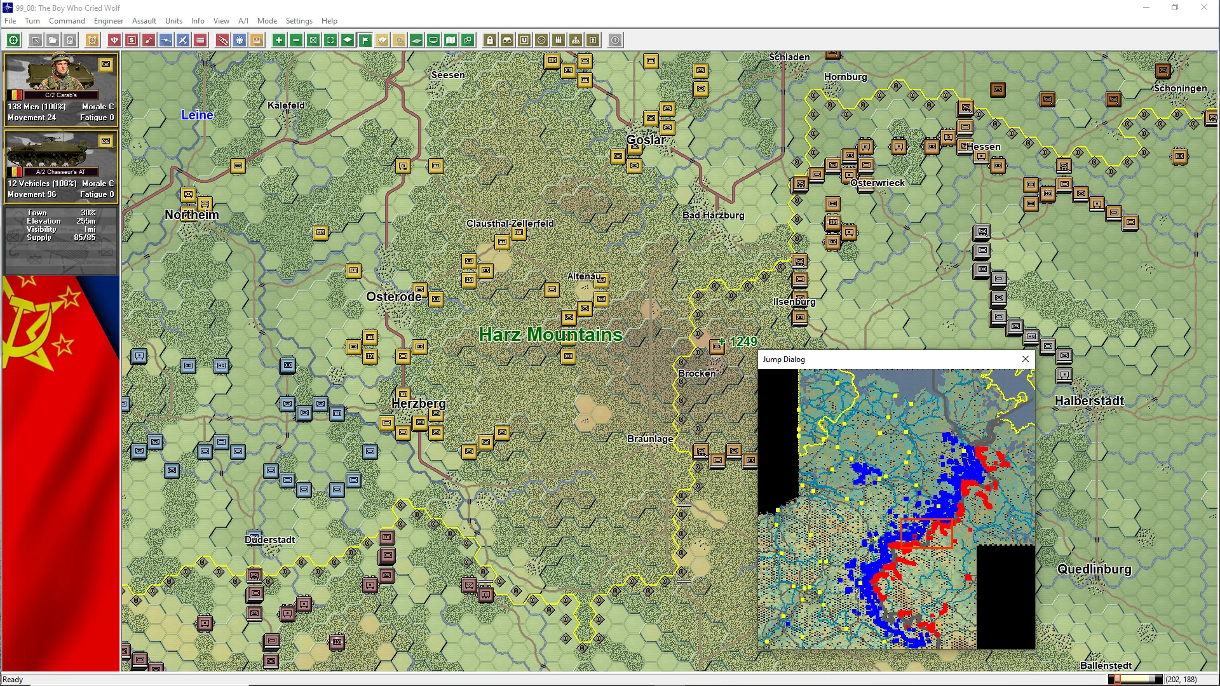Click the grey question mark help icon
Viewport: 1220px width, 686px height.
615,41
